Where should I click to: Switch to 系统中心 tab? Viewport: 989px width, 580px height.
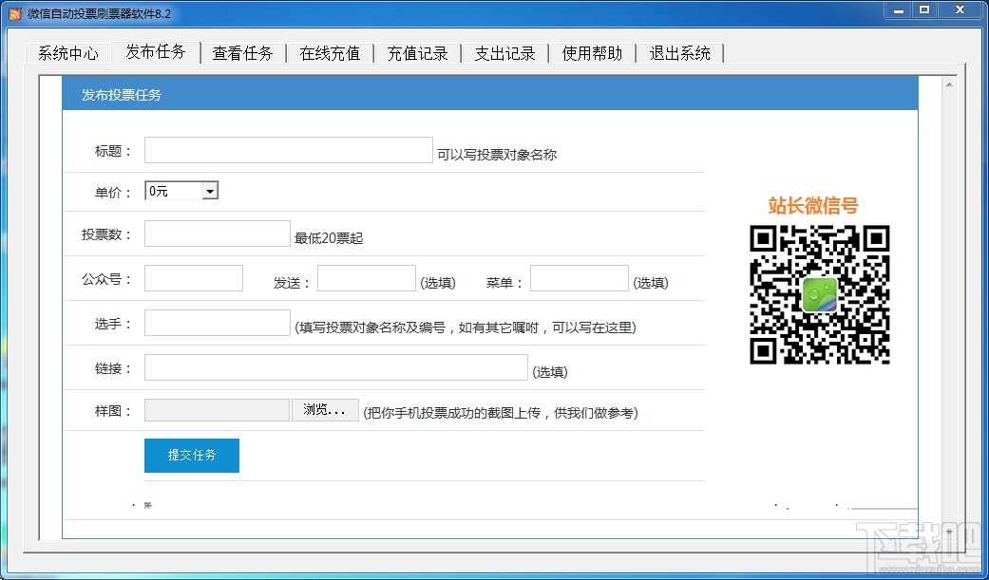tap(68, 53)
